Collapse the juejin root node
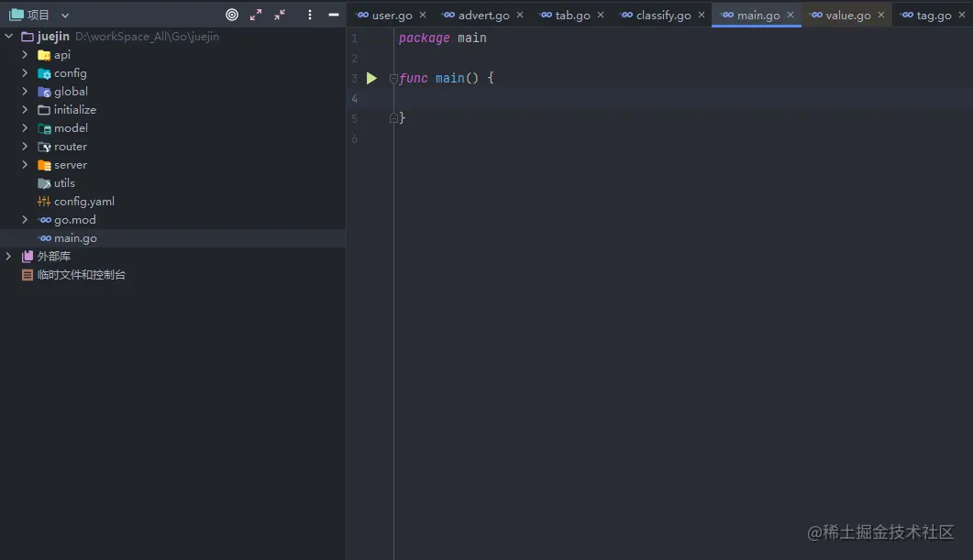This screenshot has width=973, height=560. pos(8,37)
